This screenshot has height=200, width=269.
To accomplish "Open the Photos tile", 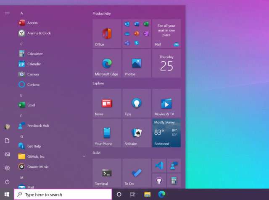I will click(x=137, y=63).
